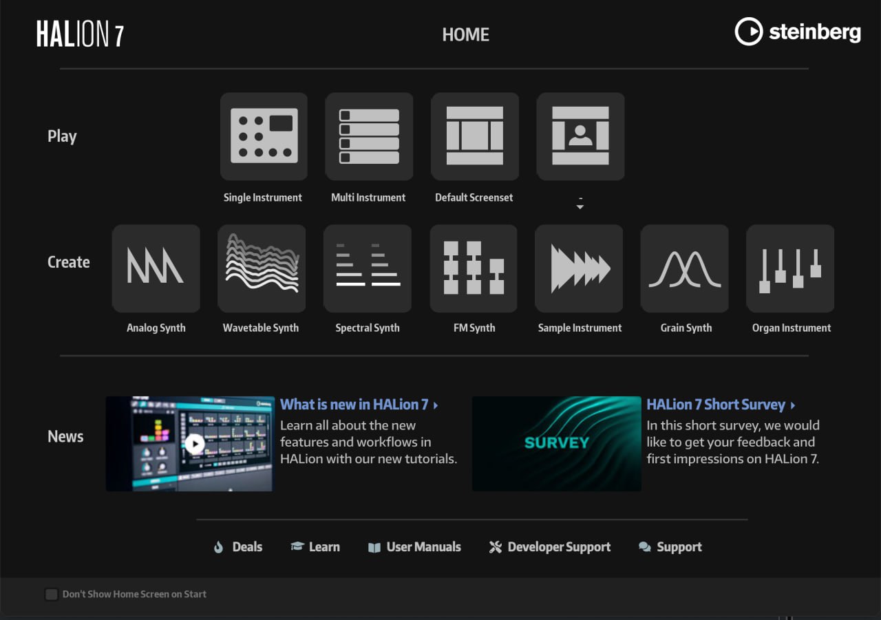Create a Wavetable Synth program
Viewport: 881px width, 620px height.
262,268
